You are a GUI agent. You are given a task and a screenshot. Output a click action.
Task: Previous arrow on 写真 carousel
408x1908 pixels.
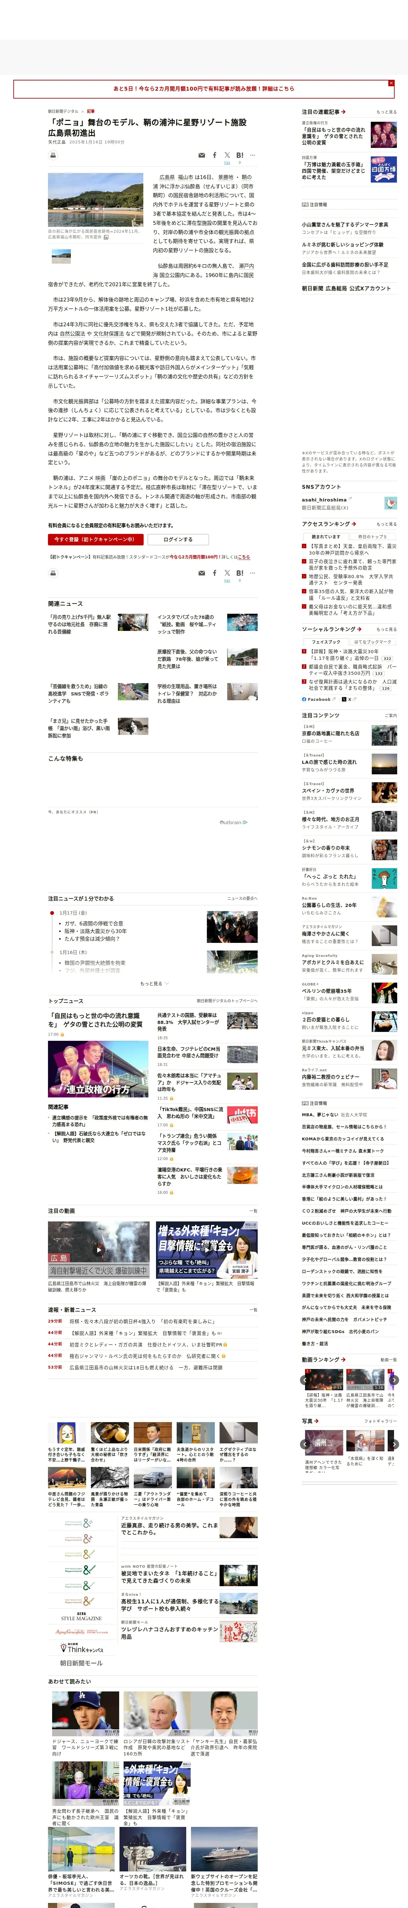point(305,1444)
